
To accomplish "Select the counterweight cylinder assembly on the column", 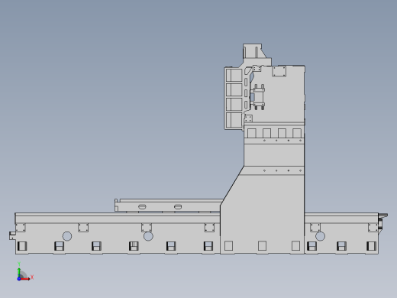I will tap(259, 97).
